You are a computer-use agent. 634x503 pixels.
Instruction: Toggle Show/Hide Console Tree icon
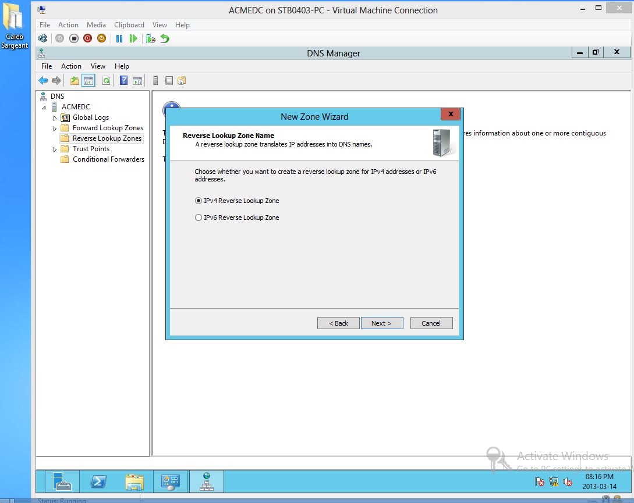[x=88, y=81]
